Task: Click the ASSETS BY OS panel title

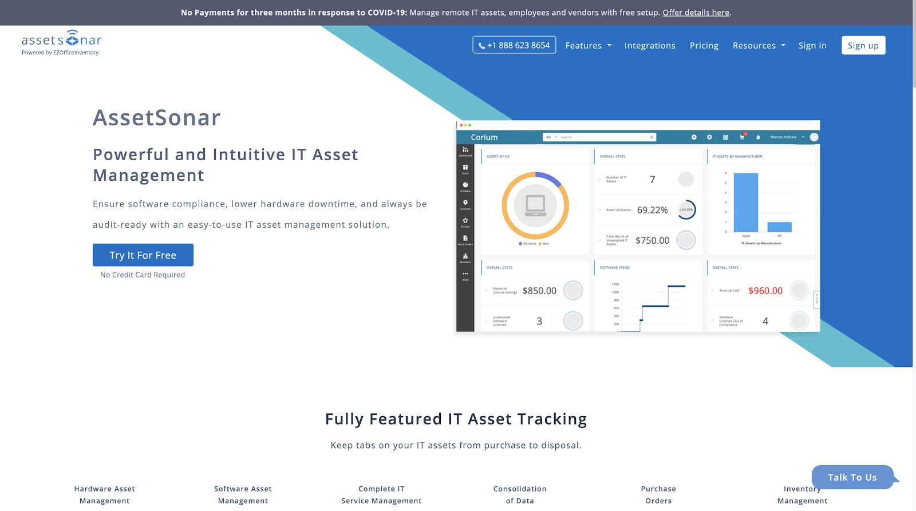Action: [498, 156]
